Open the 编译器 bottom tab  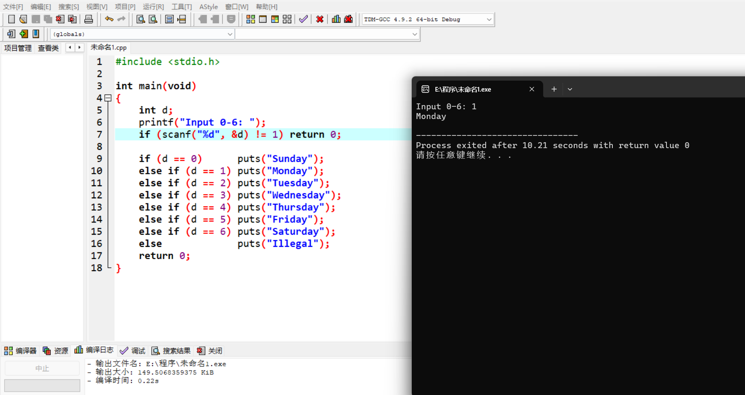coord(20,351)
